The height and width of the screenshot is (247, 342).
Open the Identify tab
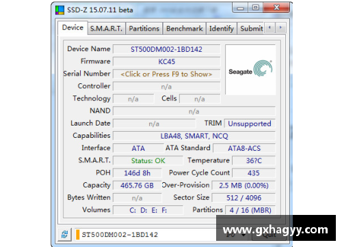[x=222, y=29]
